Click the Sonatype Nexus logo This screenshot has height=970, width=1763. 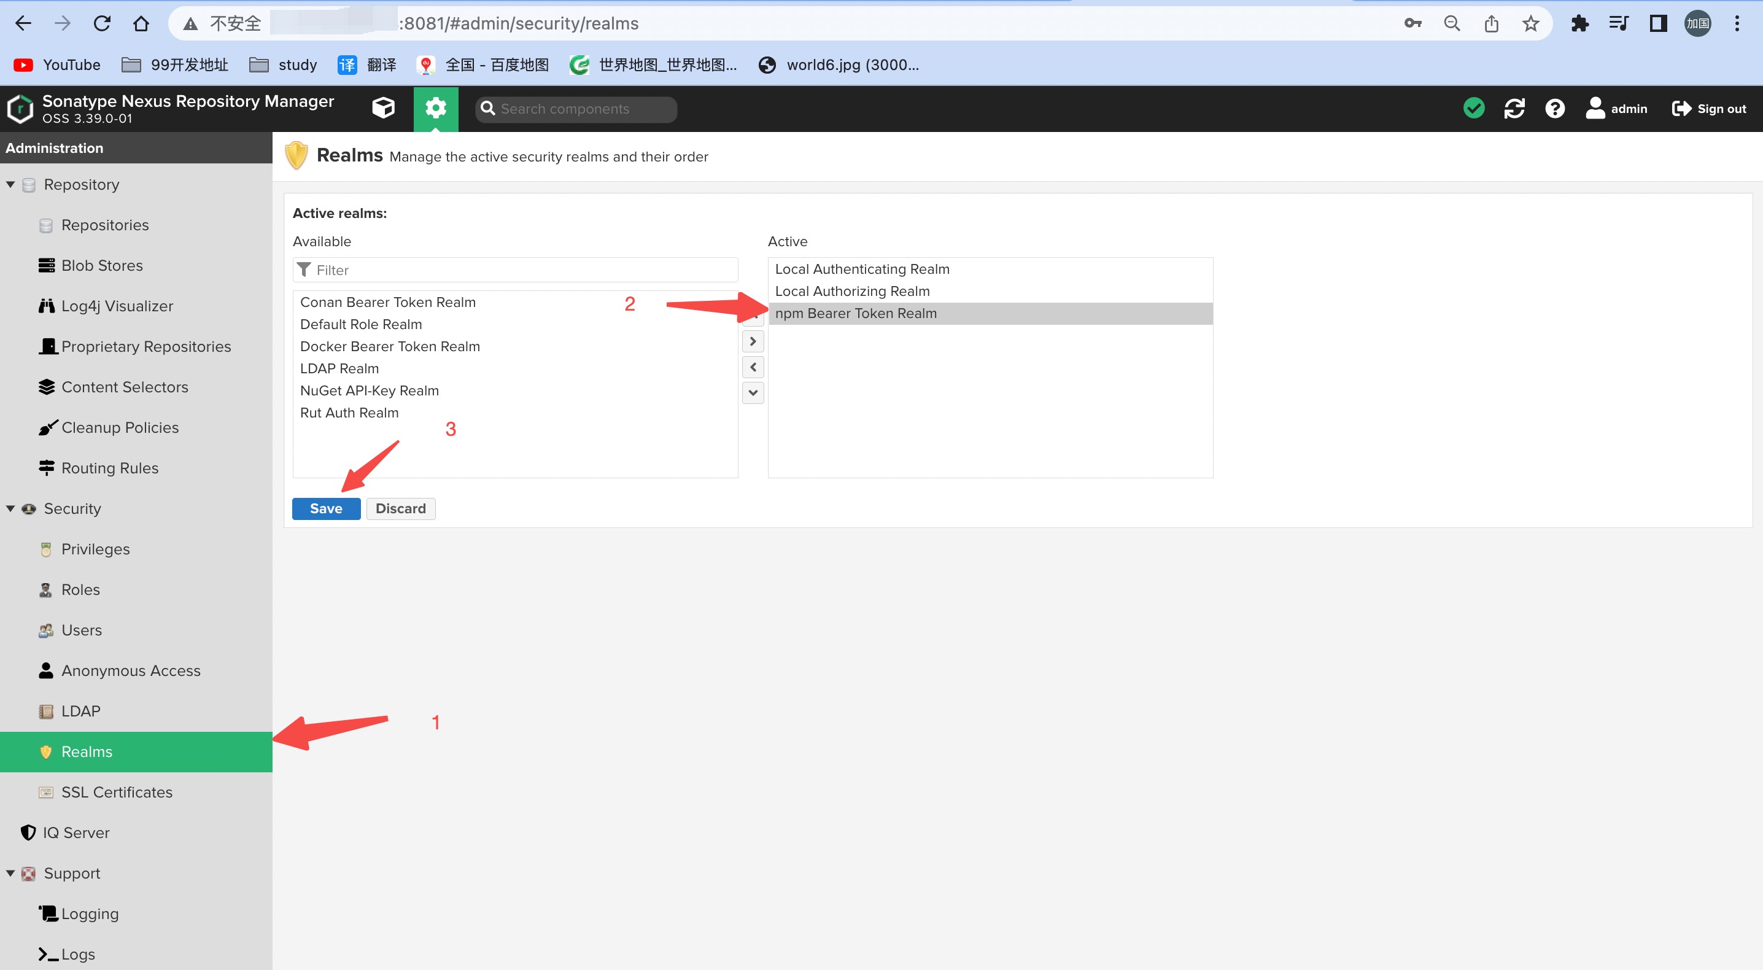point(20,109)
